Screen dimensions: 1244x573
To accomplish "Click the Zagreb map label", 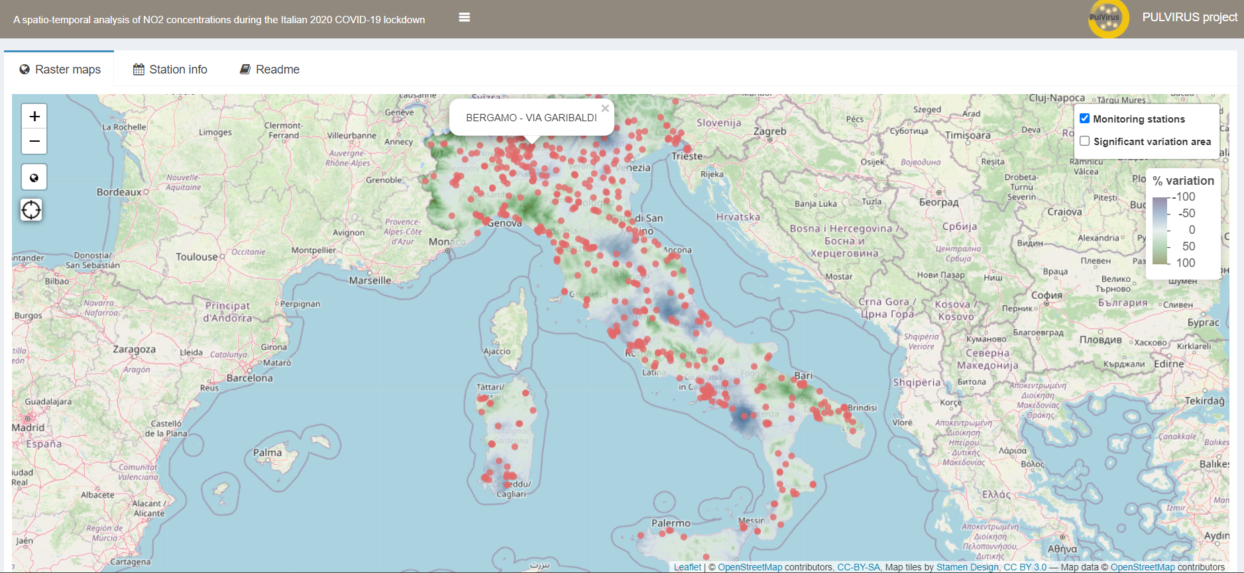I will 770,131.
